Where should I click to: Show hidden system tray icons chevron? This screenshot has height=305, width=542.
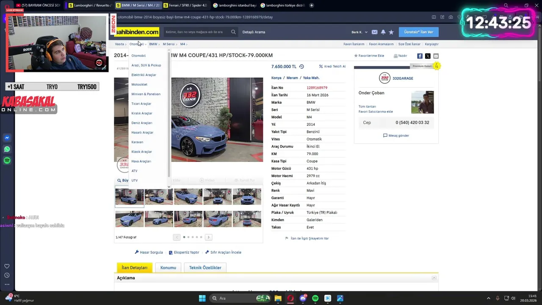point(488,298)
